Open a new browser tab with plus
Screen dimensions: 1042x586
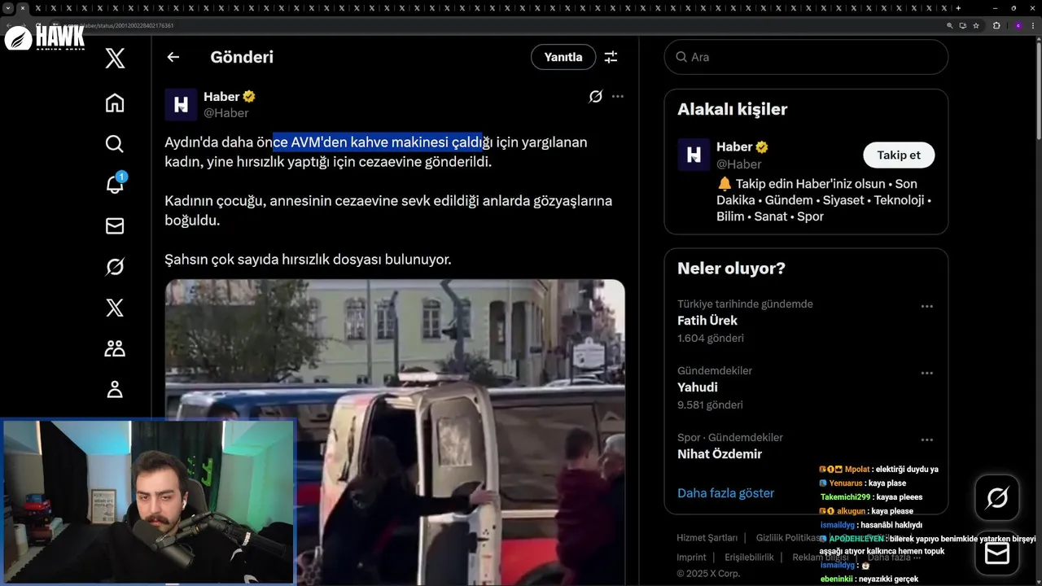pos(958,8)
